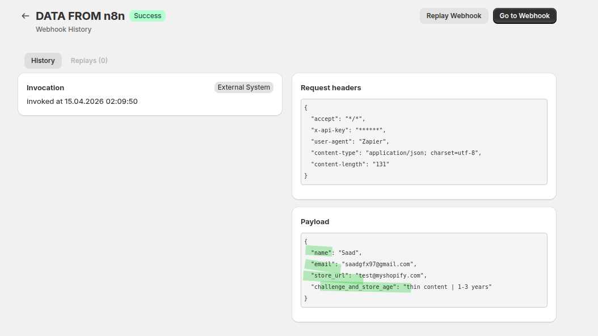Click the DATA FROM n8n title
Screen dimensions: 598x336
tap(80, 16)
